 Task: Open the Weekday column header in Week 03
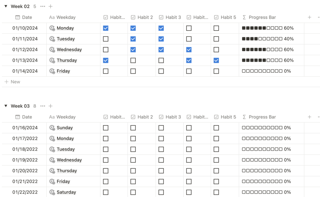62,117
